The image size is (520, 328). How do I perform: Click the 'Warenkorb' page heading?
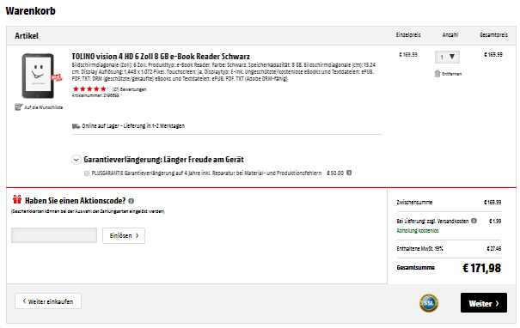[x=30, y=11]
